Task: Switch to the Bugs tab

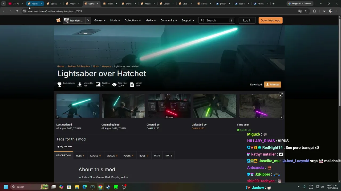Action: pos(144,156)
